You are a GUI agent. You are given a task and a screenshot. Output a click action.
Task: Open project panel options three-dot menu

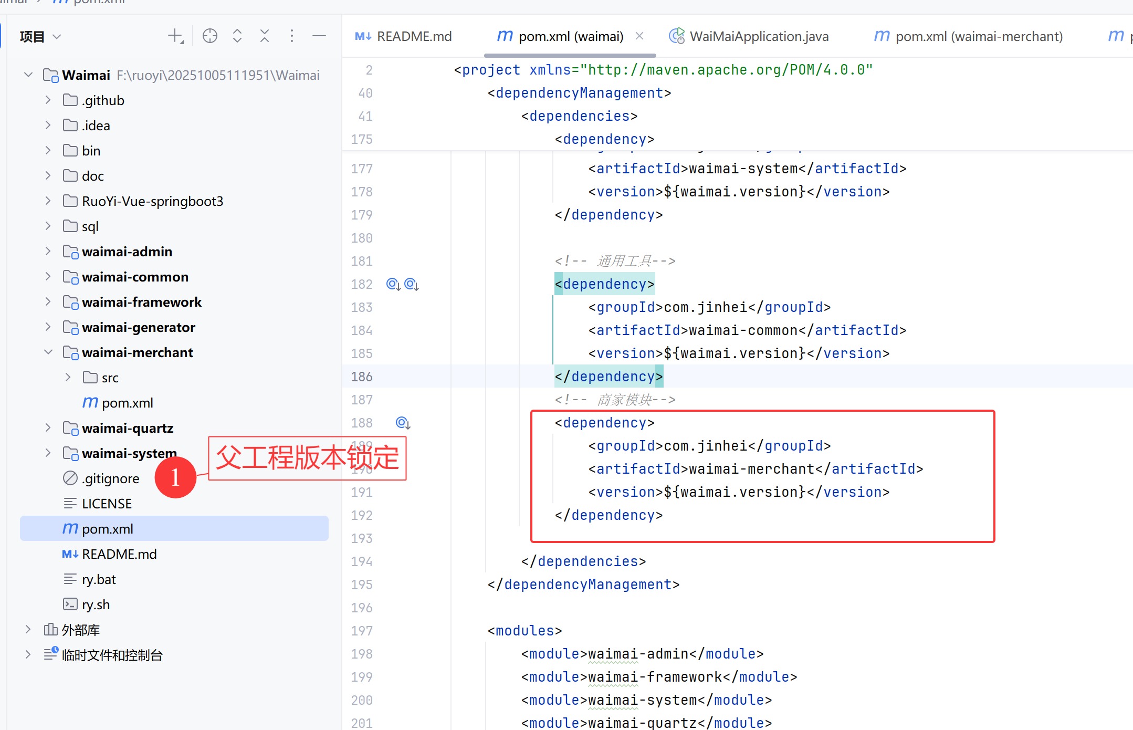[x=292, y=36]
